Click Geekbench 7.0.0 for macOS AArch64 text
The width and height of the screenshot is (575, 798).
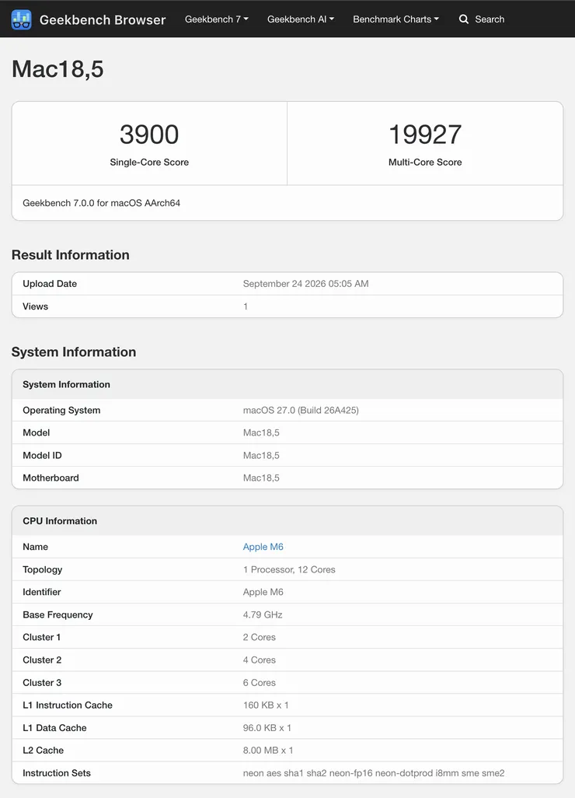tap(101, 202)
